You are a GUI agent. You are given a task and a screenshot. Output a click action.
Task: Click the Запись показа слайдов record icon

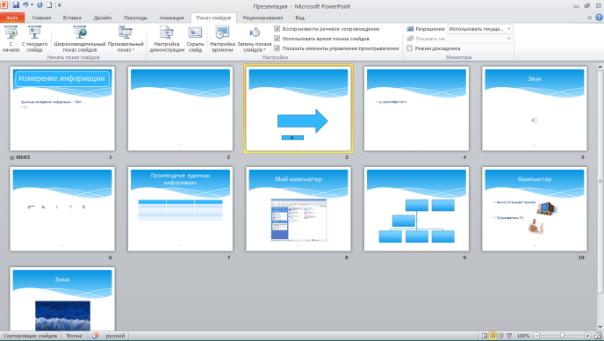[255, 33]
